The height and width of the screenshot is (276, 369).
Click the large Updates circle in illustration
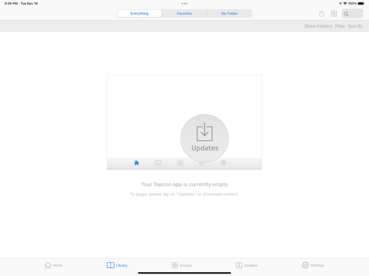(205, 138)
